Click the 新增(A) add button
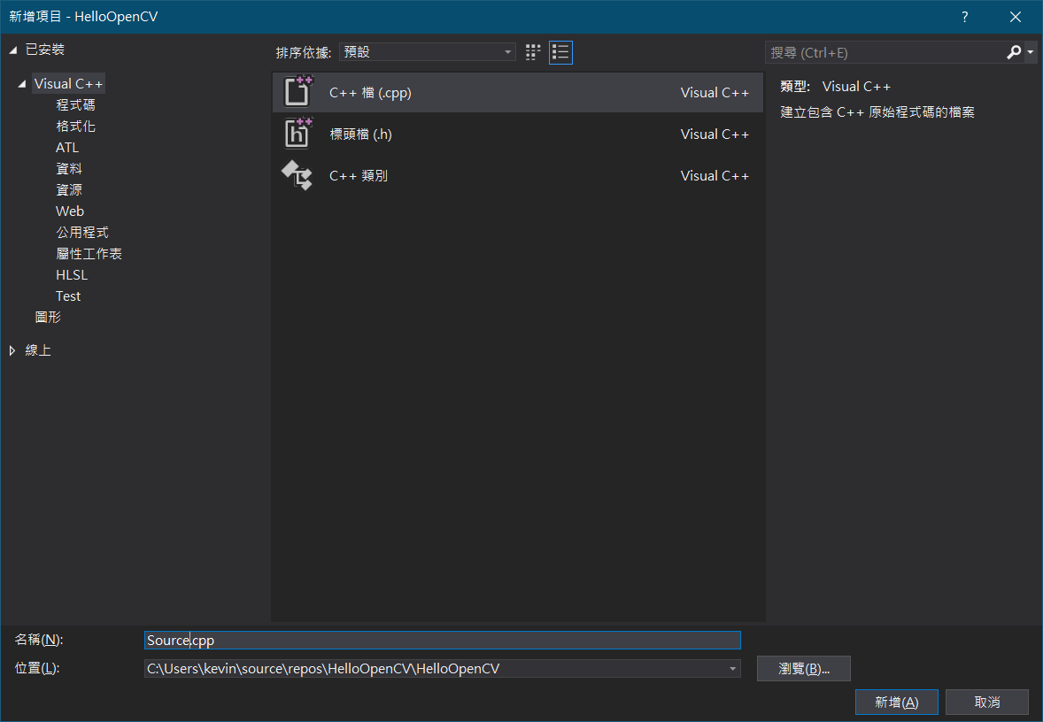This screenshot has height=722, width=1043. (896, 703)
